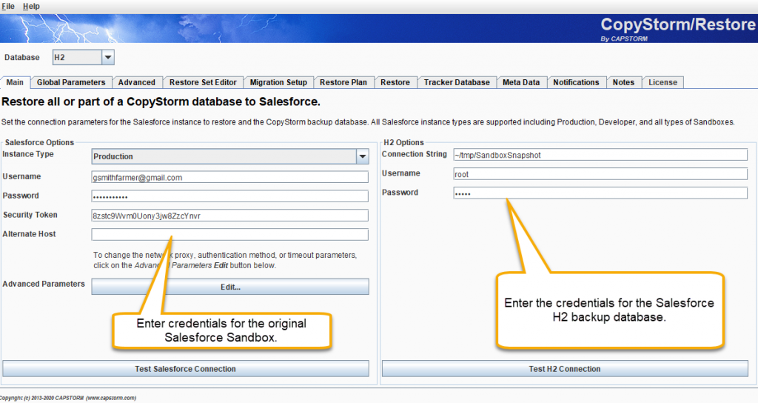Screen dimensions: 758x403
Task: Select the CopyStorm/Restore banner title
Action: coord(678,24)
